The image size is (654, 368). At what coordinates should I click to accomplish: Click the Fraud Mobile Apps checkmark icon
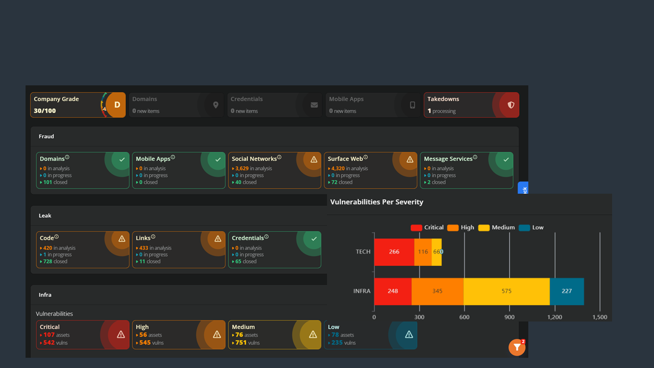[x=218, y=159]
